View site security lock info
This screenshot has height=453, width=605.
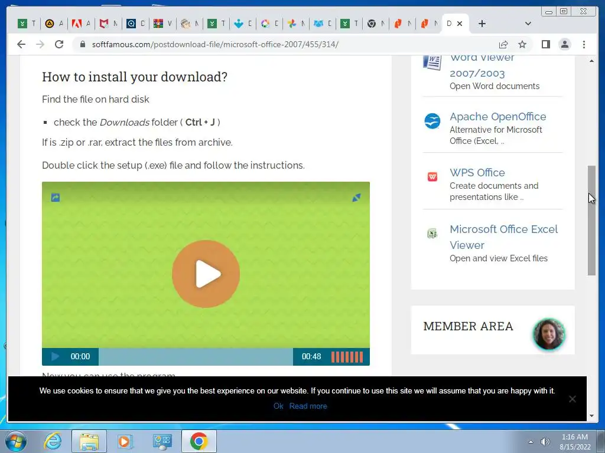point(82,44)
